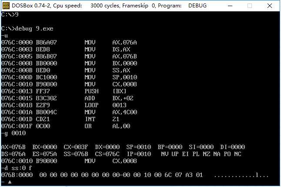Click the '-g 0010' command
This screenshot has width=281, height=187.
pyautogui.click(x=13, y=133)
